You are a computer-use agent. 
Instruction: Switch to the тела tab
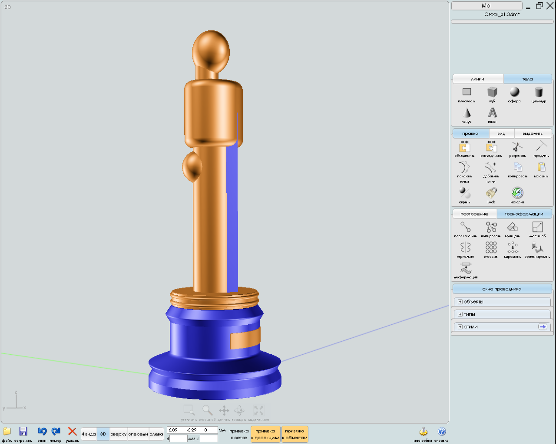[527, 79]
